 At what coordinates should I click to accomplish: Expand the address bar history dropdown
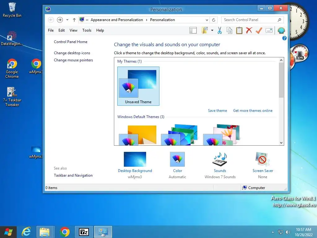coord(207,20)
